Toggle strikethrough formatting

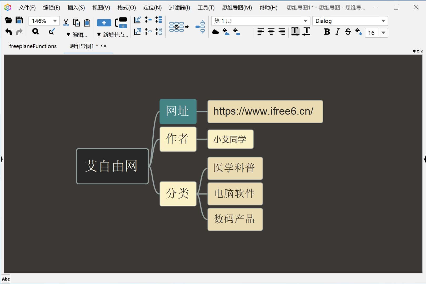tap(348, 32)
